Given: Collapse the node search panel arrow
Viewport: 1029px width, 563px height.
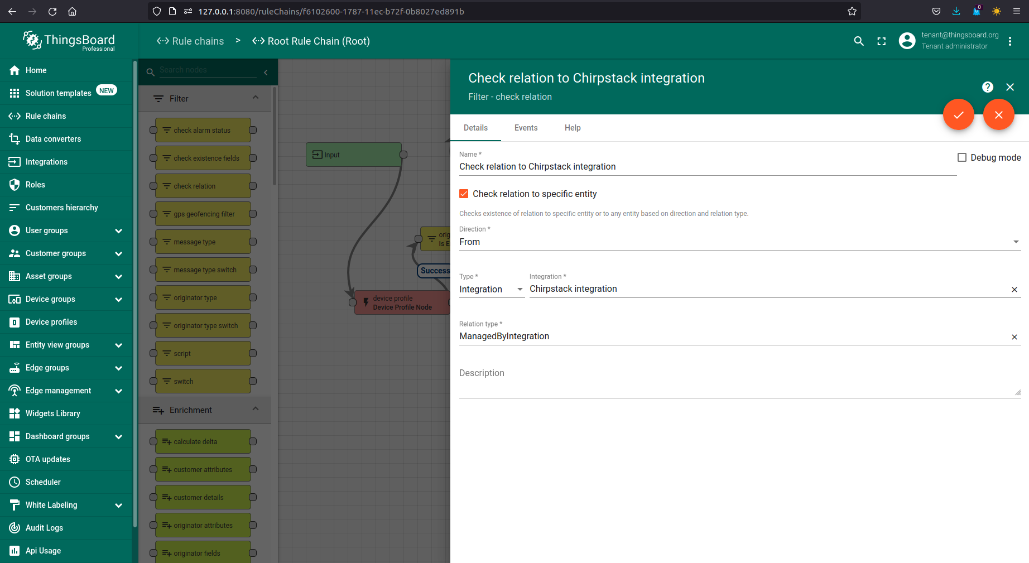Looking at the screenshot, I should click(x=266, y=72).
